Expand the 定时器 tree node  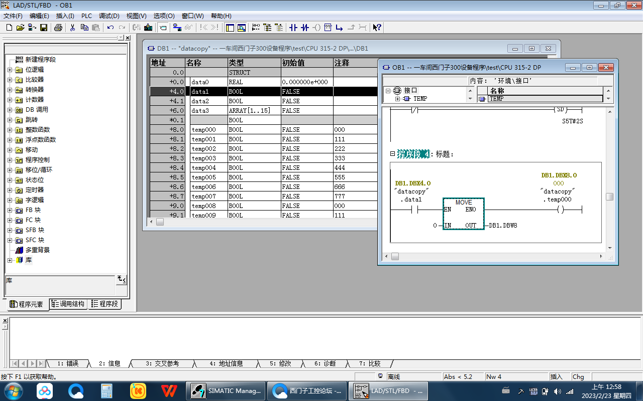(10, 190)
